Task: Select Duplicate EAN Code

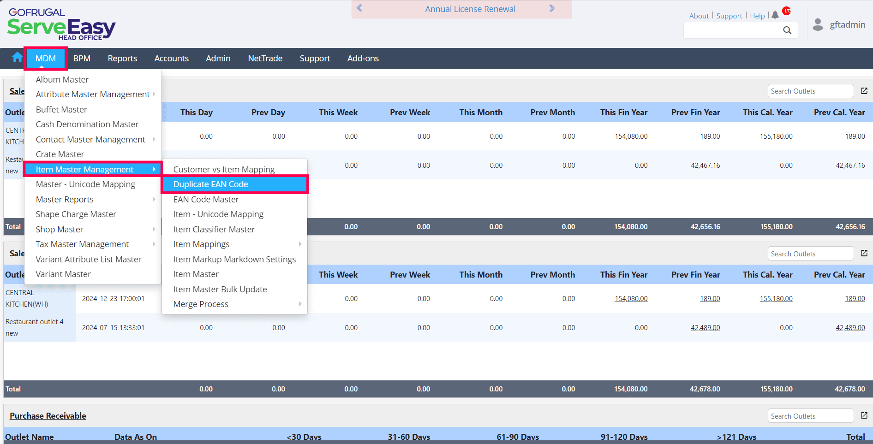Action: [x=234, y=184]
